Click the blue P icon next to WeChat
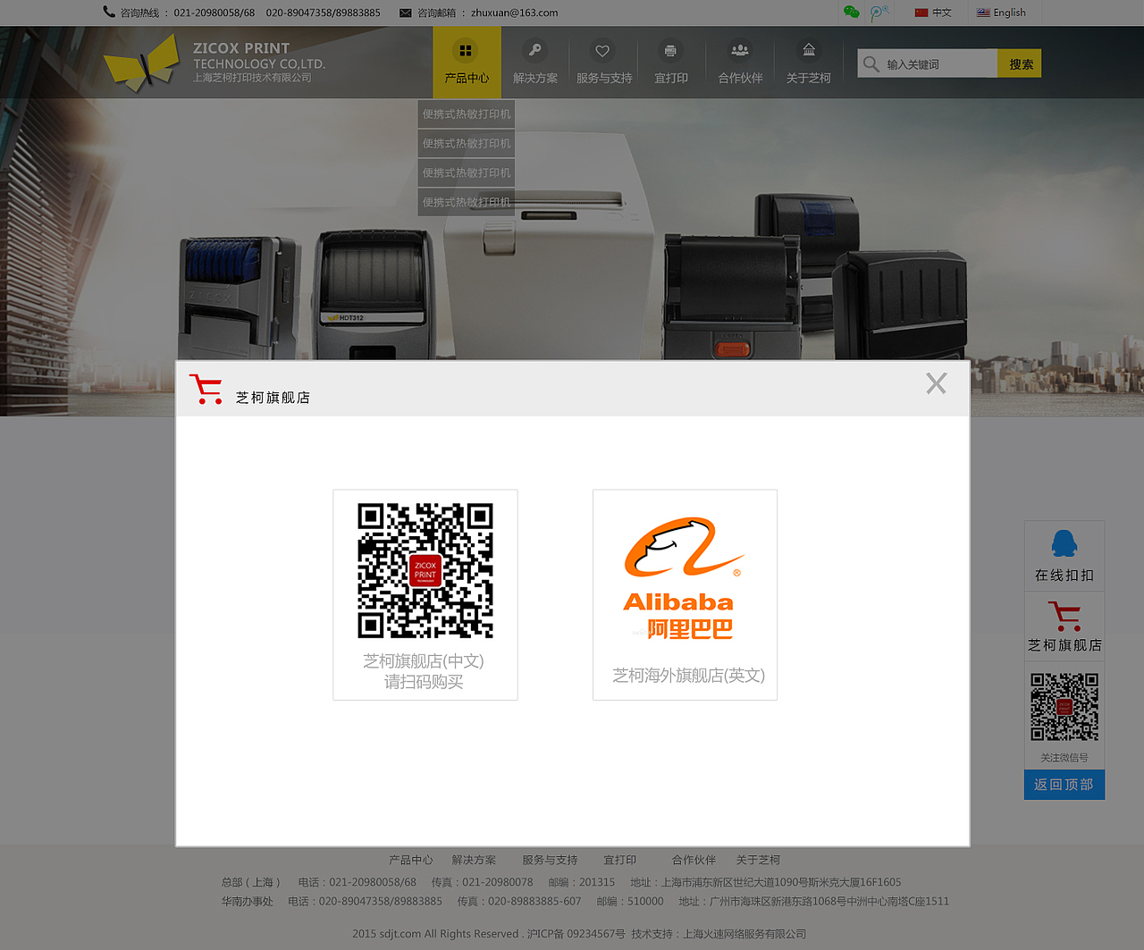The width and height of the screenshot is (1144, 950). click(879, 13)
